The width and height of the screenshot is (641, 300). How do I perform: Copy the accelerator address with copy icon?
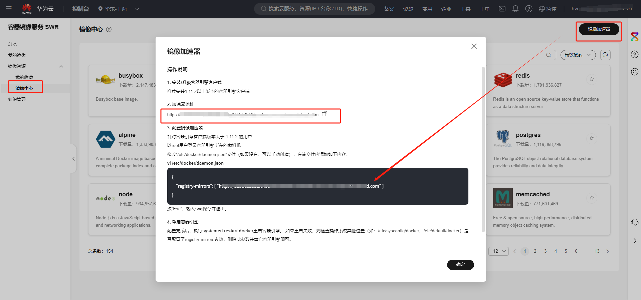(x=325, y=114)
